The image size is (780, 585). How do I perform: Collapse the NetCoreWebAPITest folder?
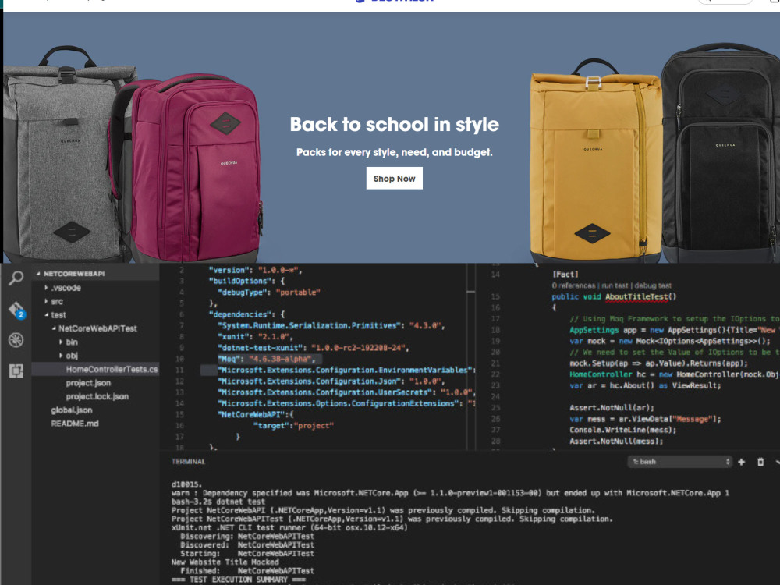point(94,329)
